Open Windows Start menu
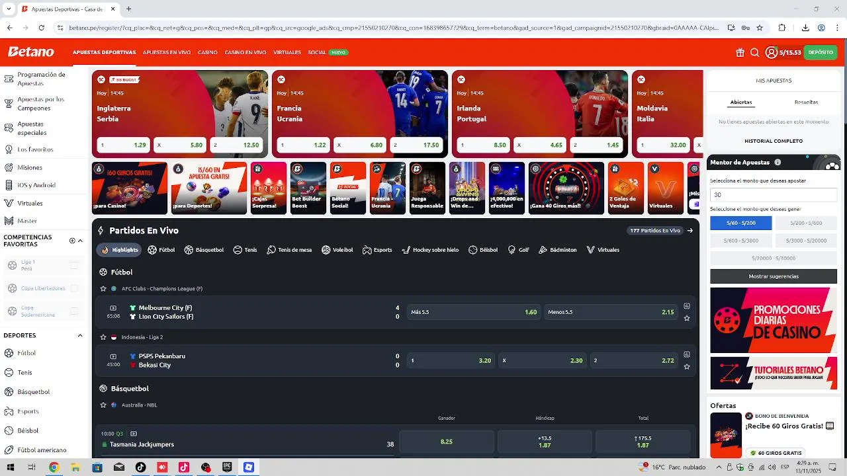Screen dimensions: 847x476 coord(10,467)
